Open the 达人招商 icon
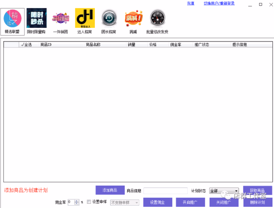Viewport: 274px width, 208px height. [x=85, y=18]
